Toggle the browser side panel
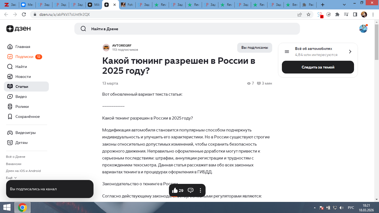This screenshot has height=213, width=379. coord(355,14)
